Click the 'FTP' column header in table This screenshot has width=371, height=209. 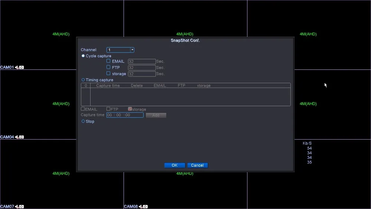181,86
